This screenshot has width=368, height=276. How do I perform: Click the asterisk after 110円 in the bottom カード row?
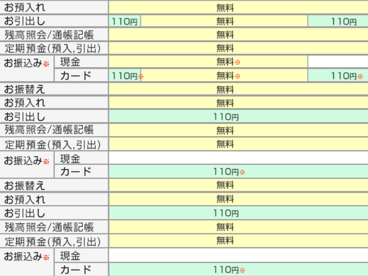pyautogui.click(x=242, y=270)
